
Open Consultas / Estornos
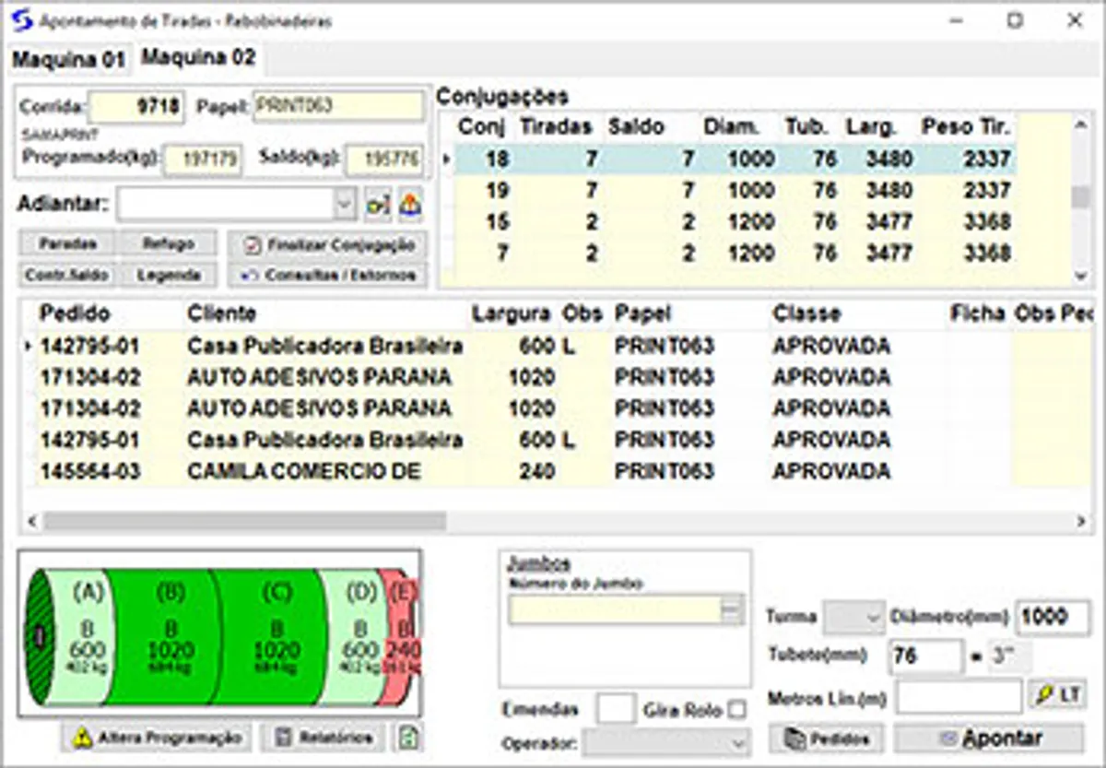[x=328, y=275]
